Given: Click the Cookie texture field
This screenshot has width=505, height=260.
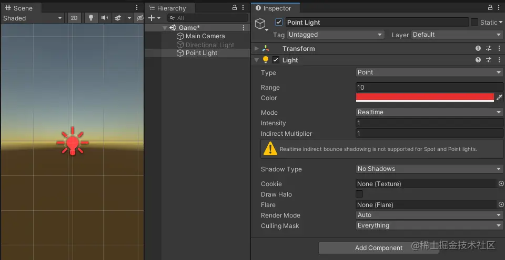Looking at the screenshot, I should [427, 183].
